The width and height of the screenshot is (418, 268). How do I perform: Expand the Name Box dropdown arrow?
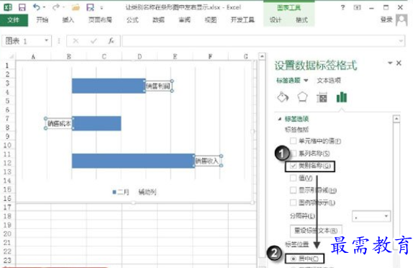coord(46,40)
